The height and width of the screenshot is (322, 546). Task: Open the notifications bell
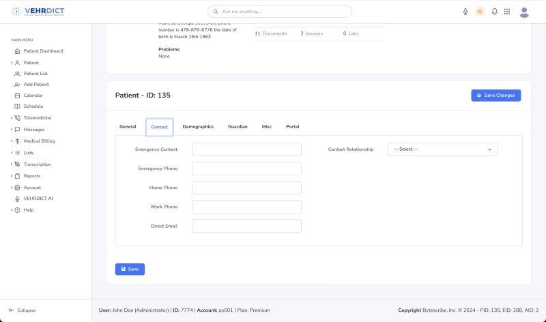click(494, 12)
